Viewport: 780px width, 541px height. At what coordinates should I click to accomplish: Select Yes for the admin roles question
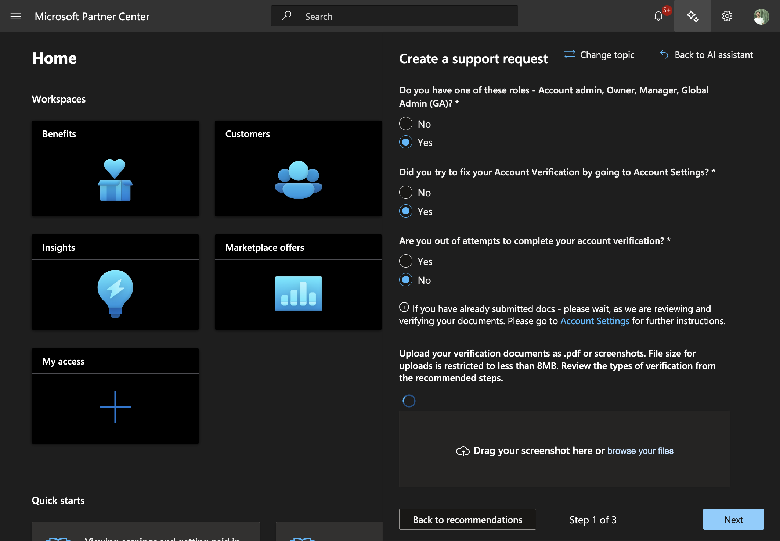(x=406, y=142)
